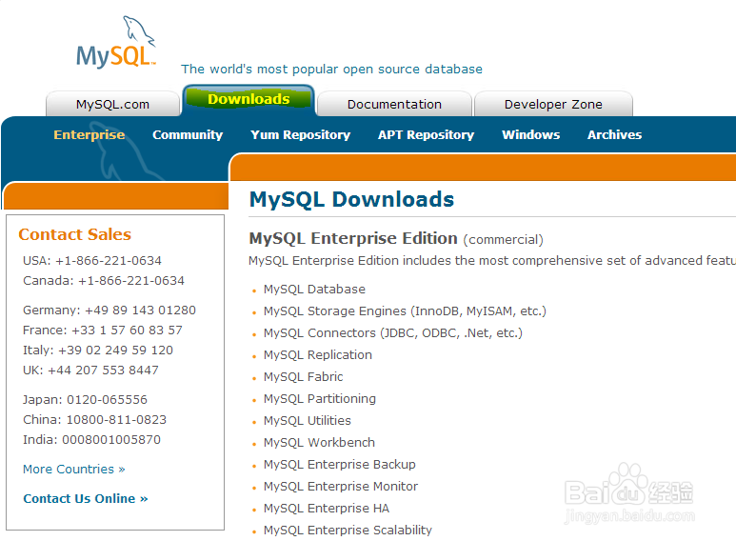Click the USA sales phone number
This screenshot has width=736, height=541.
pos(92,261)
